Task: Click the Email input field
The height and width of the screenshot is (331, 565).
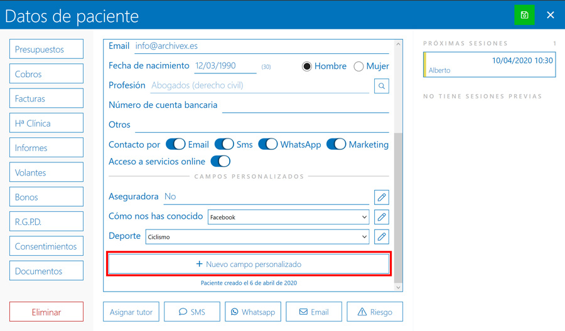Action: tap(262, 46)
